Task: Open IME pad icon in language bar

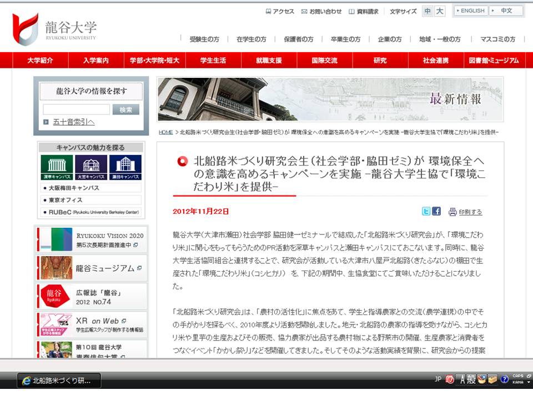Action: click(x=482, y=379)
